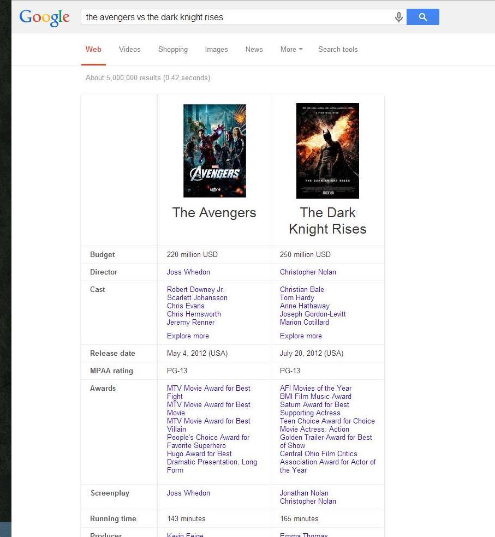Select the 250 million USD budget value
Image resolution: width=495 pixels, height=537 pixels.
(305, 254)
